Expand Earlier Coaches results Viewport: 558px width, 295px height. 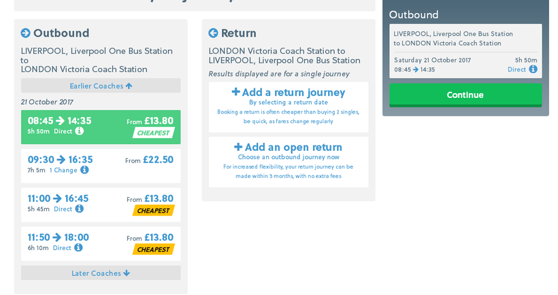(101, 86)
